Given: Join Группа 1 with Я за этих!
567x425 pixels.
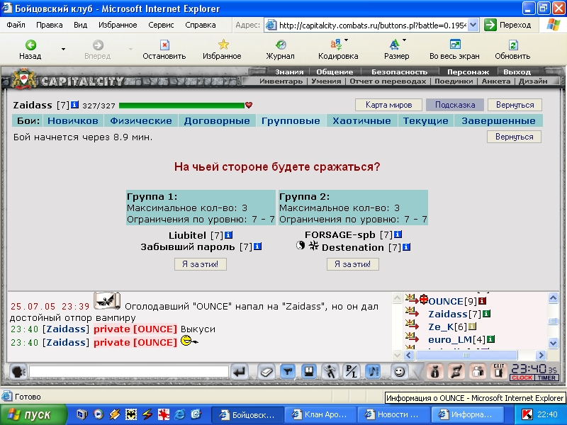Looking at the screenshot, I should pyautogui.click(x=201, y=264).
